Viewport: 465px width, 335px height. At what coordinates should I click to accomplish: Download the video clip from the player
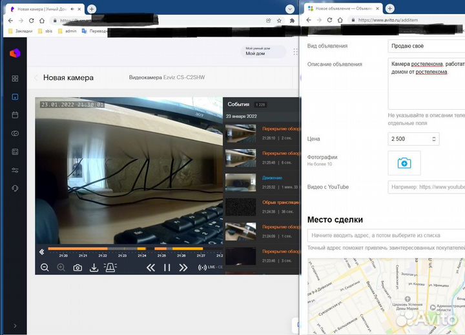tap(94, 267)
